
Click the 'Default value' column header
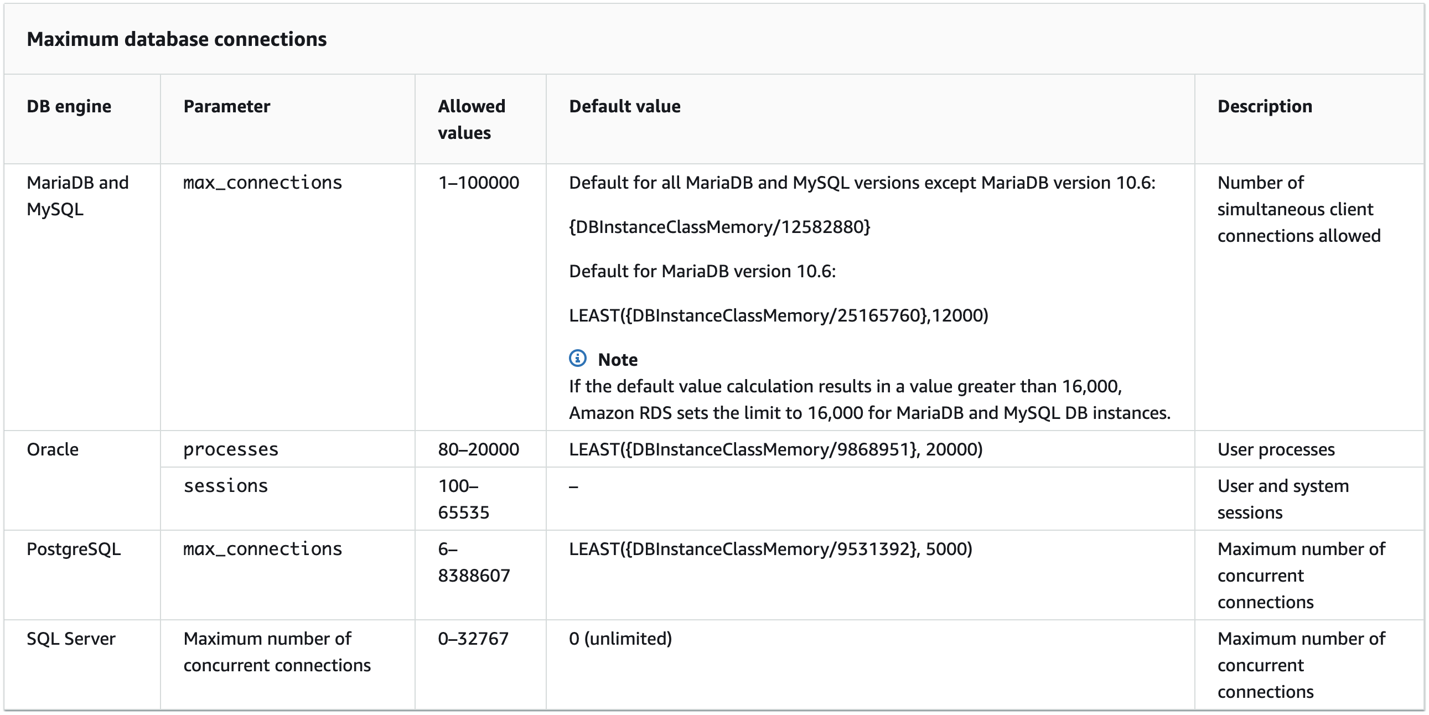pyautogui.click(x=625, y=106)
